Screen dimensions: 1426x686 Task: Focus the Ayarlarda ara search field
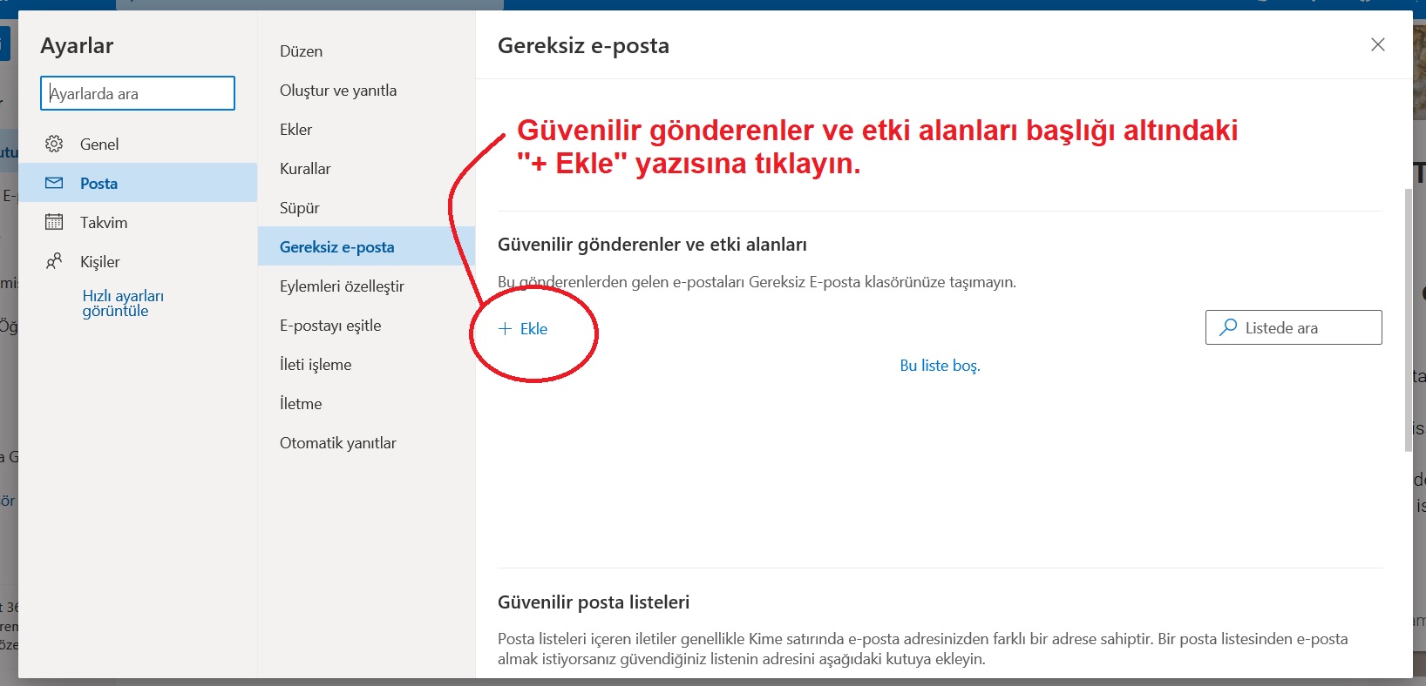point(138,93)
